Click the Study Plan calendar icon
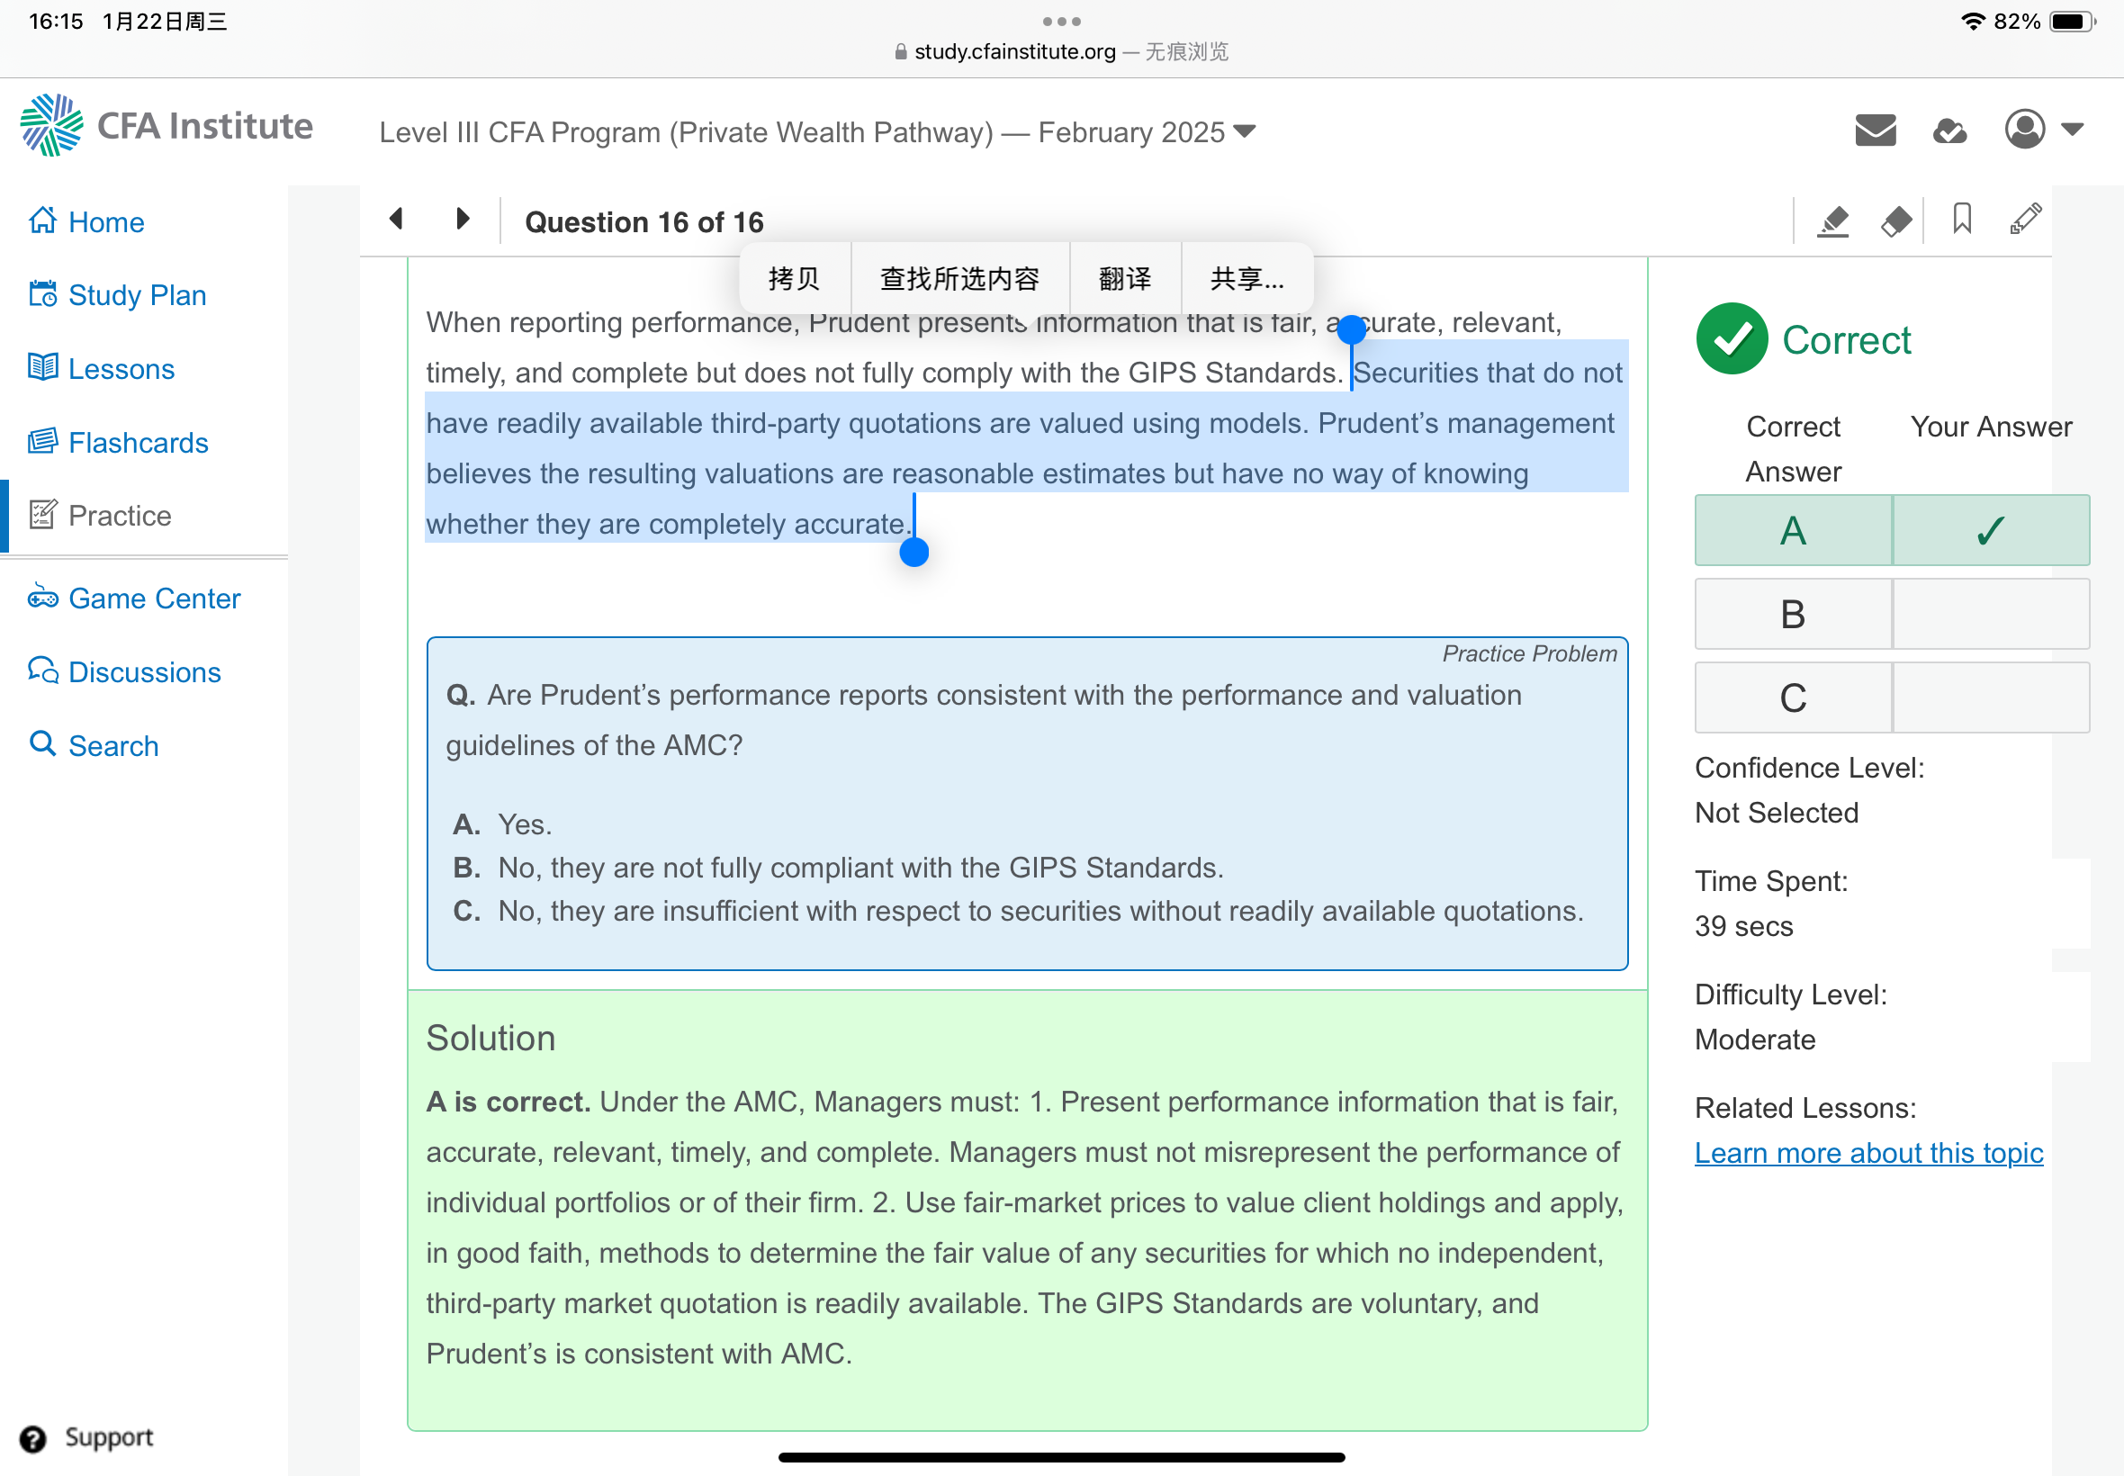 [x=42, y=294]
